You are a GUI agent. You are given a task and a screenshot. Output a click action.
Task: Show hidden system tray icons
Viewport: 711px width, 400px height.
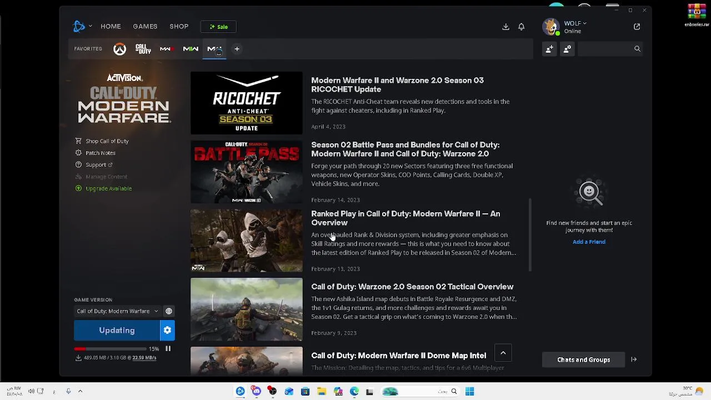click(x=80, y=392)
